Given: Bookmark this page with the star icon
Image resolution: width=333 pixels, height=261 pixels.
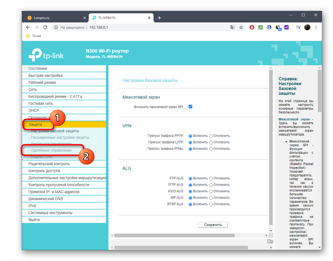Looking at the screenshot, I should pyautogui.click(x=241, y=27).
